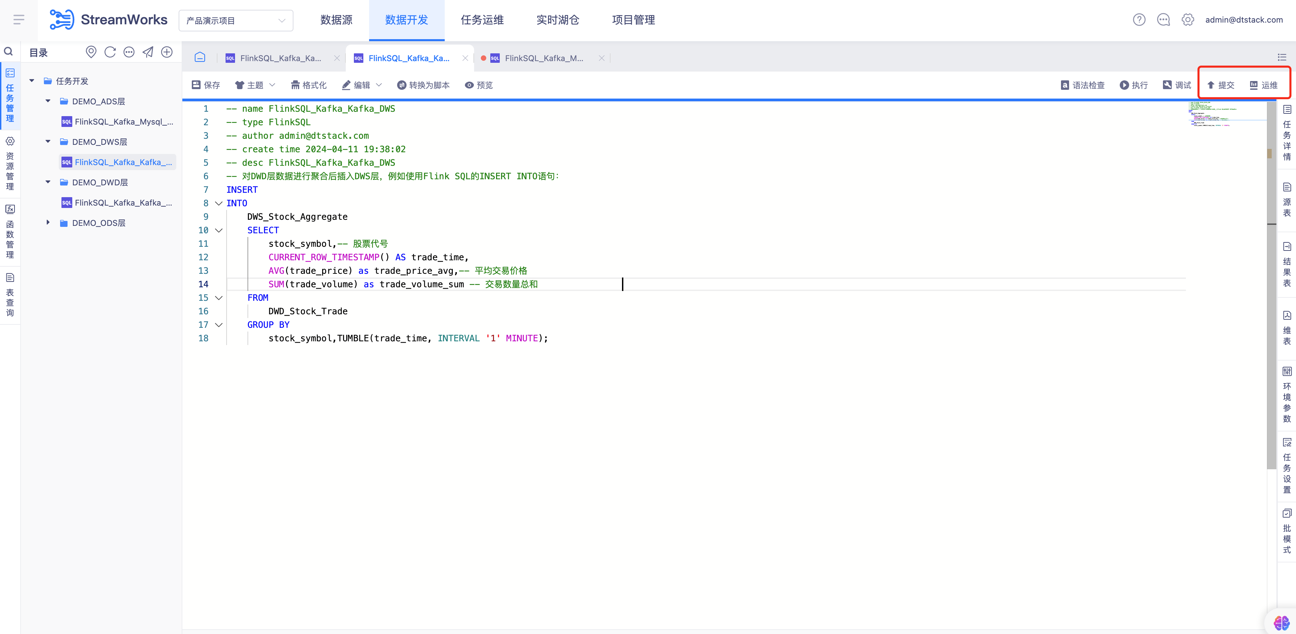Click the 格式化 format button

pos(309,85)
